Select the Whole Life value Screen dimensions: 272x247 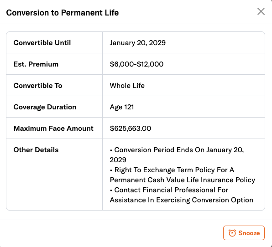[x=127, y=86]
